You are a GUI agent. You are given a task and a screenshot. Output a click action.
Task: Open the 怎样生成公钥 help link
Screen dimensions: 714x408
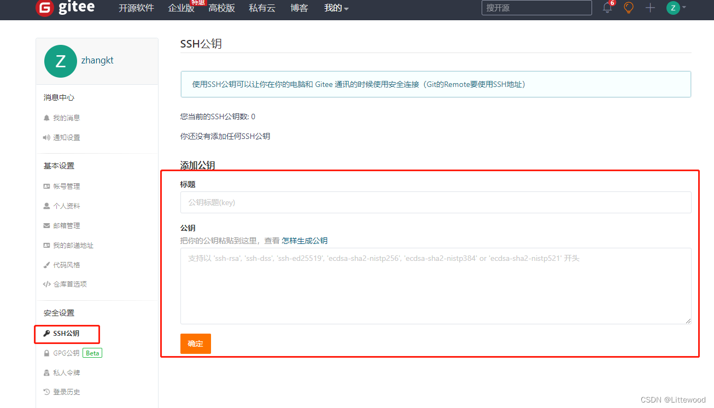[x=305, y=241]
